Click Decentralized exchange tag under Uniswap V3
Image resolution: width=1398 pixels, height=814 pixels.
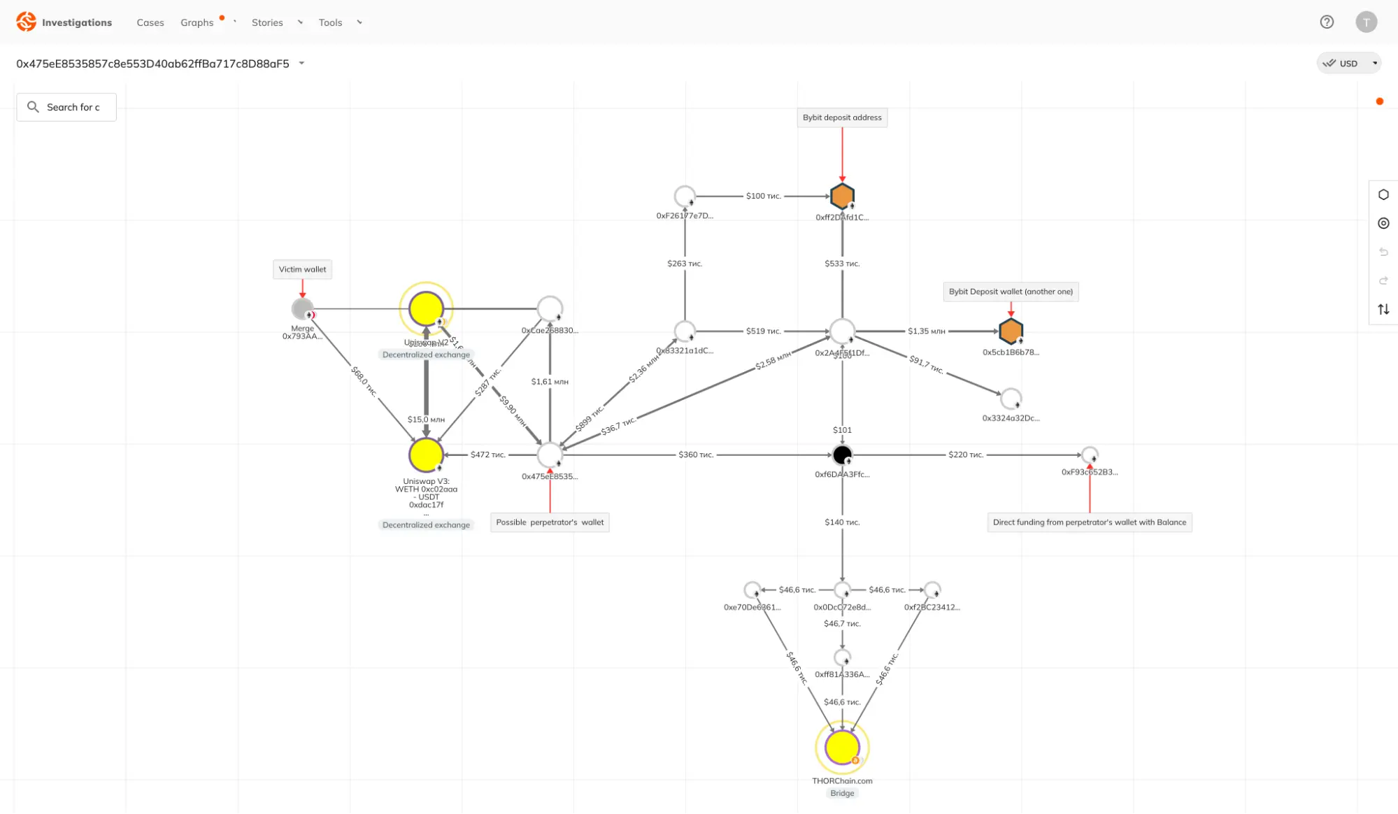pyautogui.click(x=426, y=524)
